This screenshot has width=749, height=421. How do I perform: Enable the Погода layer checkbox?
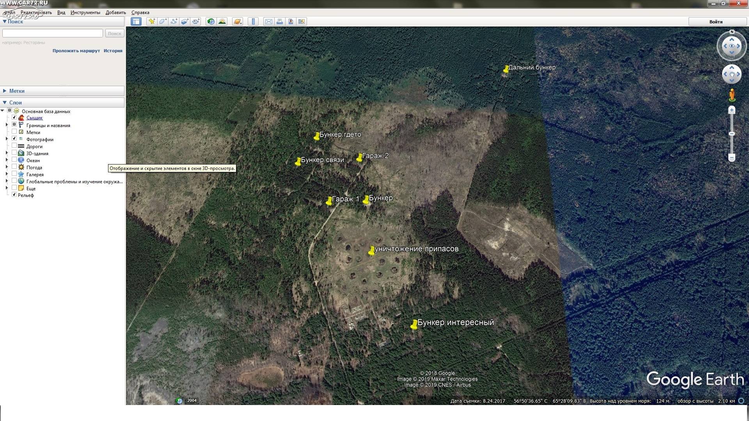click(x=14, y=166)
